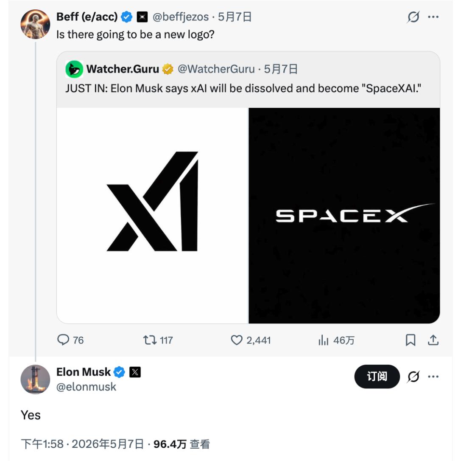The width and height of the screenshot is (458, 461).
Task: Open more options on Elon Musk's reply
Action: (433, 377)
